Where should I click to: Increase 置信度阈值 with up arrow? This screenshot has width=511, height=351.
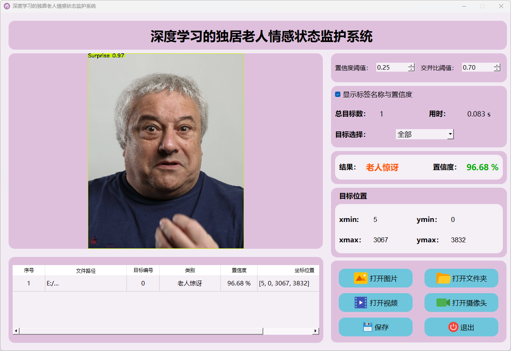(411, 65)
